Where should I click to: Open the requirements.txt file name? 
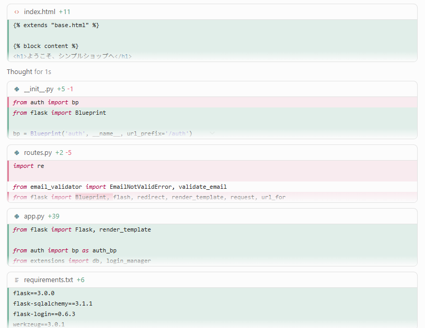pyautogui.click(x=49, y=280)
